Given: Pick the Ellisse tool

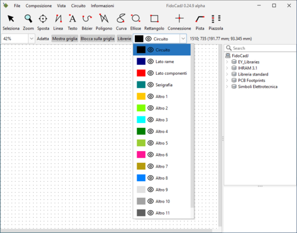Looking at the screenshot, I should click(135, 22).
